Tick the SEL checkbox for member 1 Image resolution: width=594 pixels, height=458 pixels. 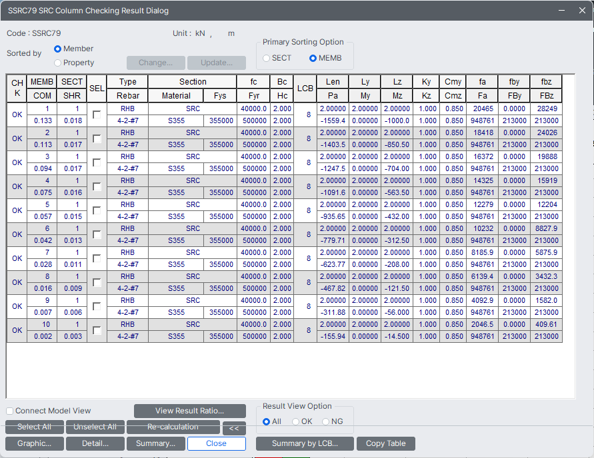pos(97,114)
